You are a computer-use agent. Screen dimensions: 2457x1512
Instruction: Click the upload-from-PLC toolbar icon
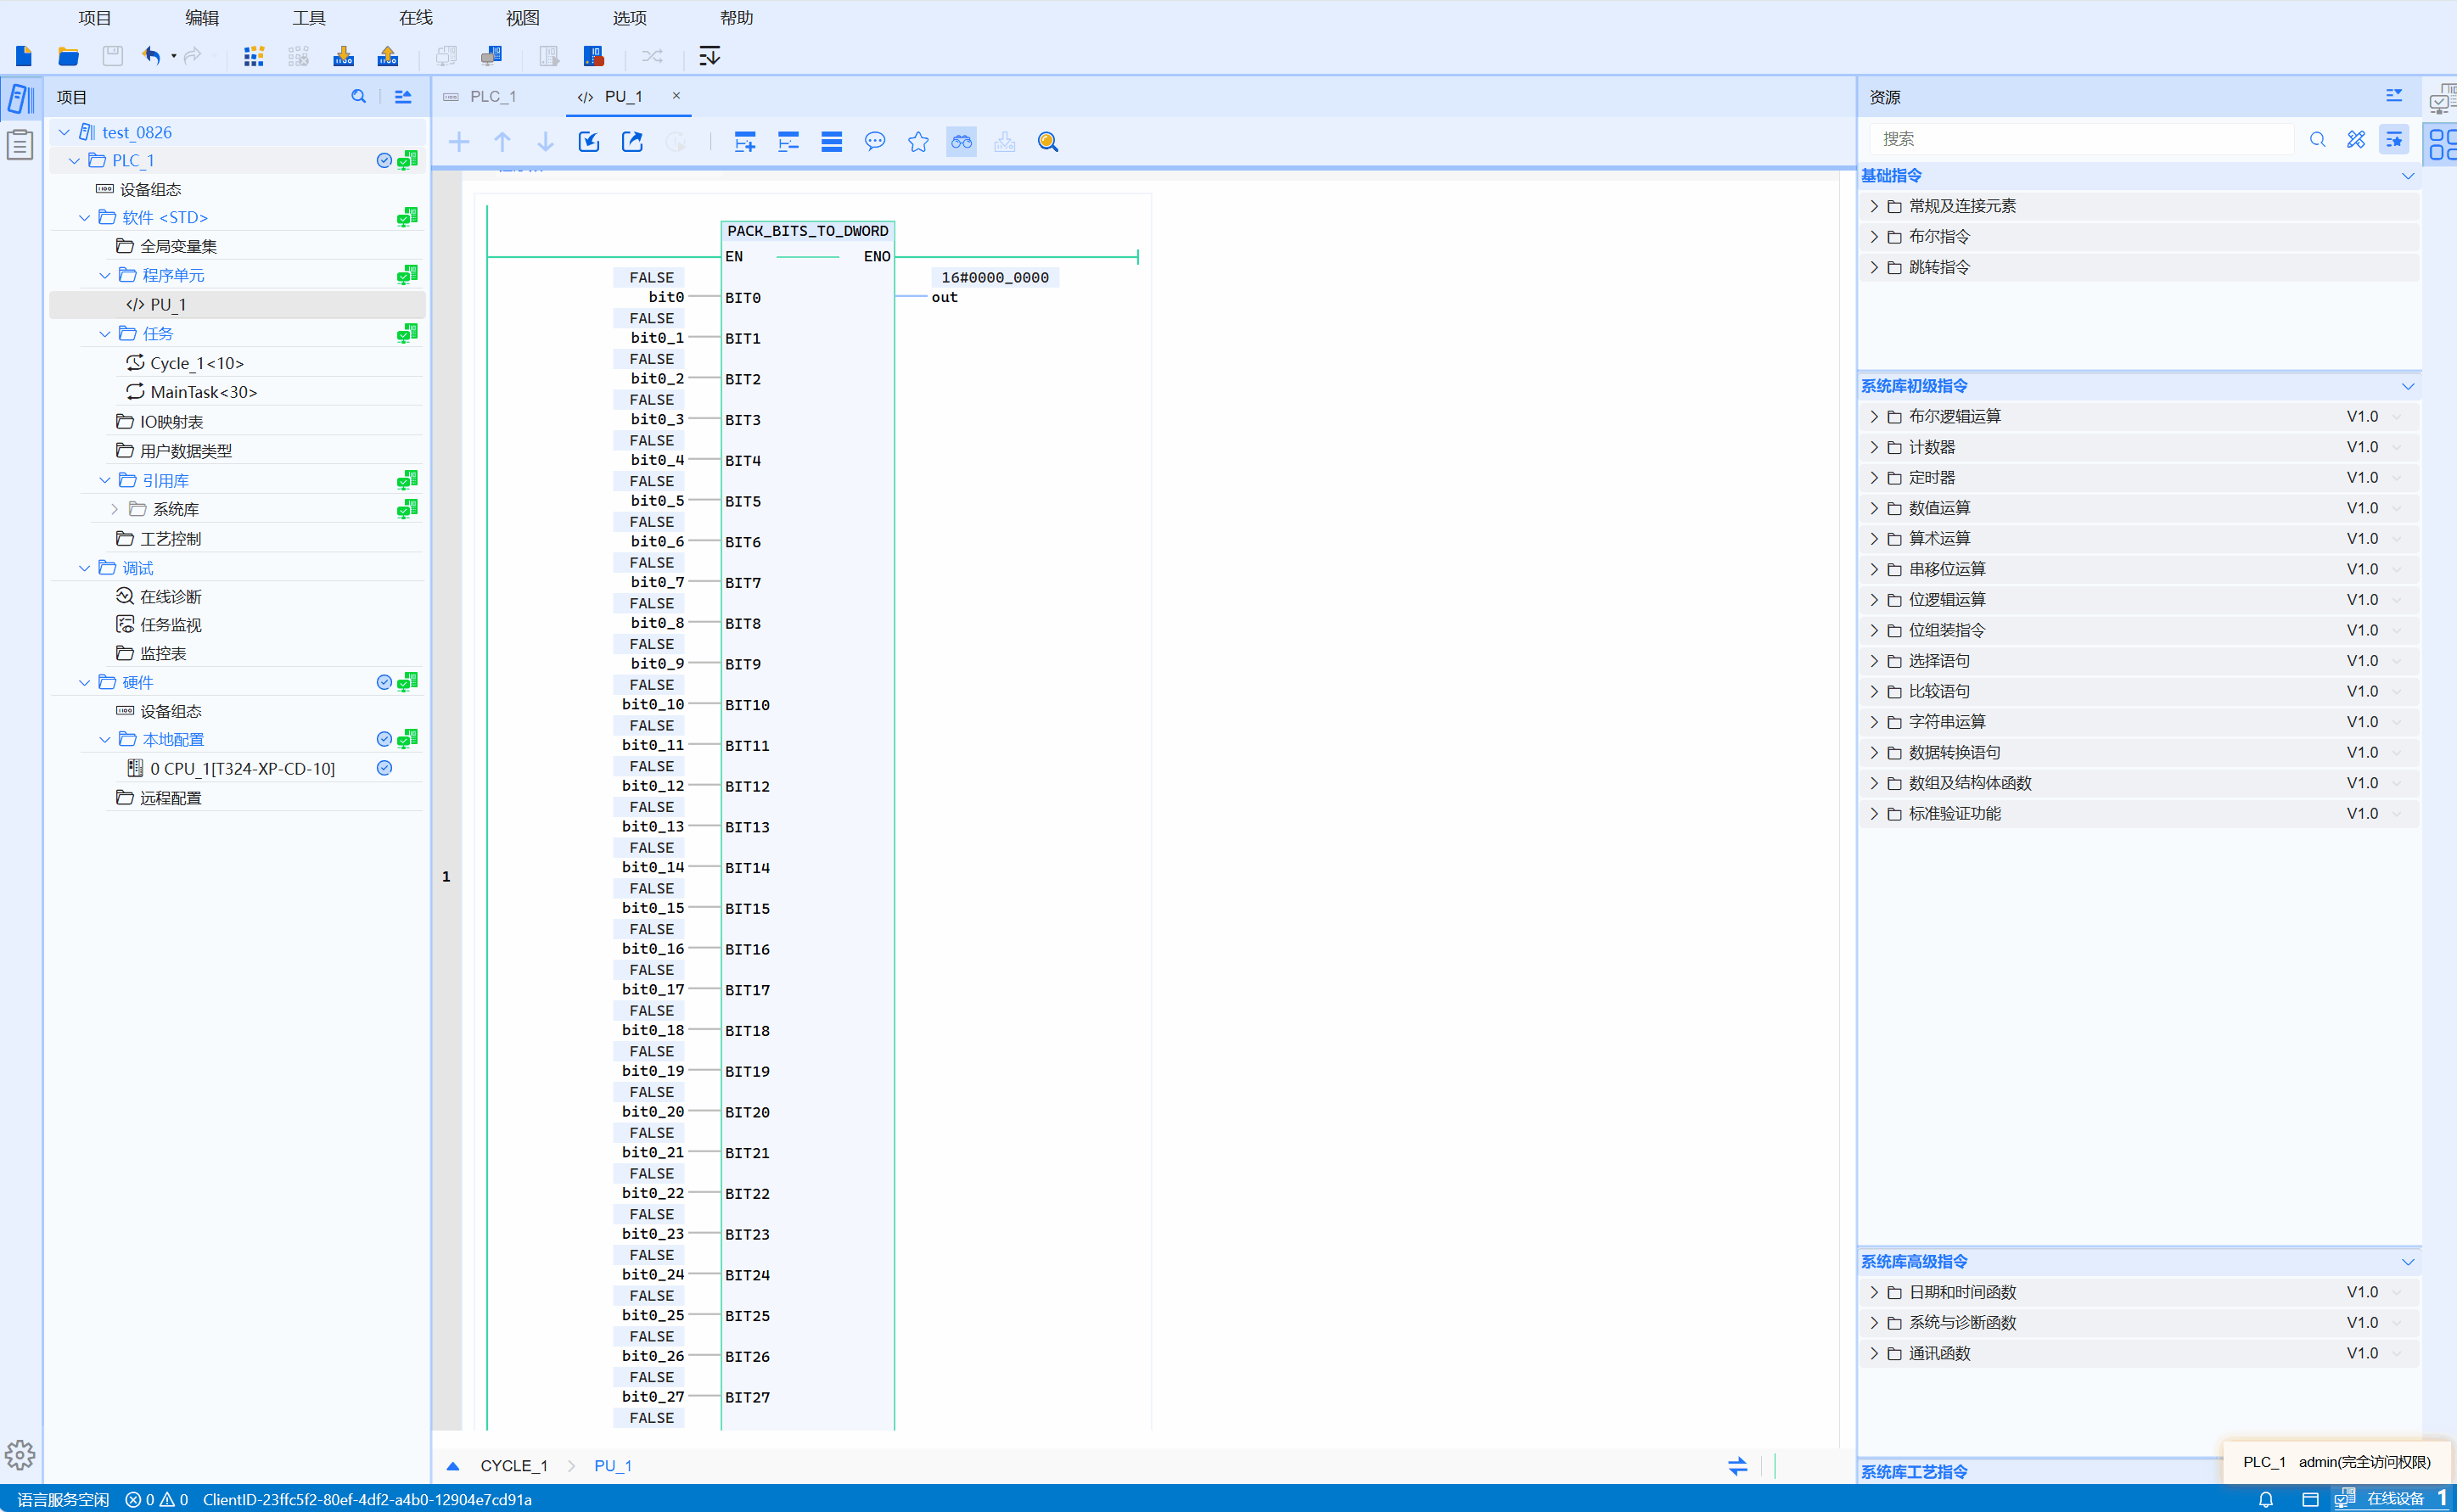pos(387,56)
